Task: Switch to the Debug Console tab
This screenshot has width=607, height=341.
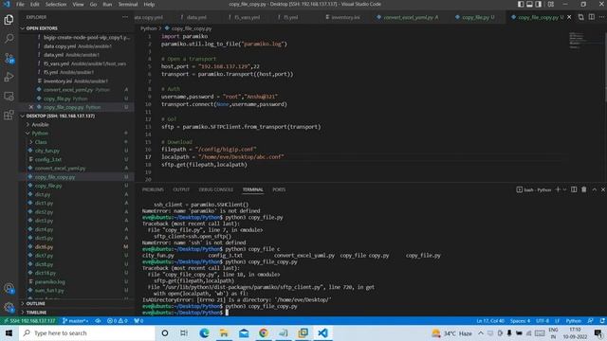Action: tap(215, 189)
